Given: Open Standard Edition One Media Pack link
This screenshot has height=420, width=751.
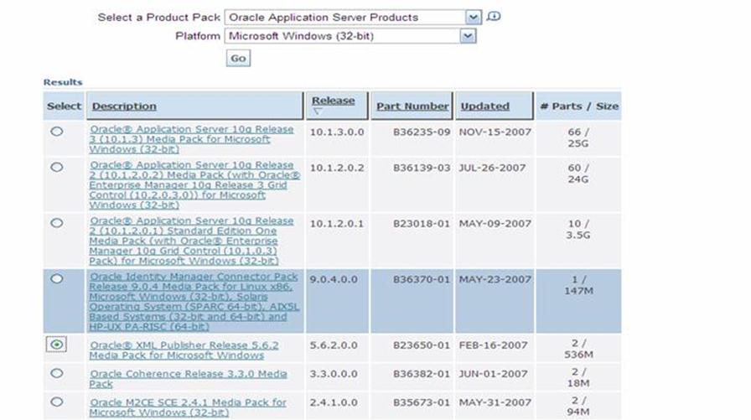Looking at the screenshot, I should coord(191,241).
